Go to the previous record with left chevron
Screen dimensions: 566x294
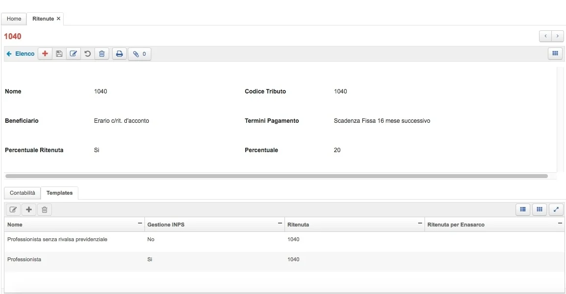pyautogui.click(x=545, y=36)
